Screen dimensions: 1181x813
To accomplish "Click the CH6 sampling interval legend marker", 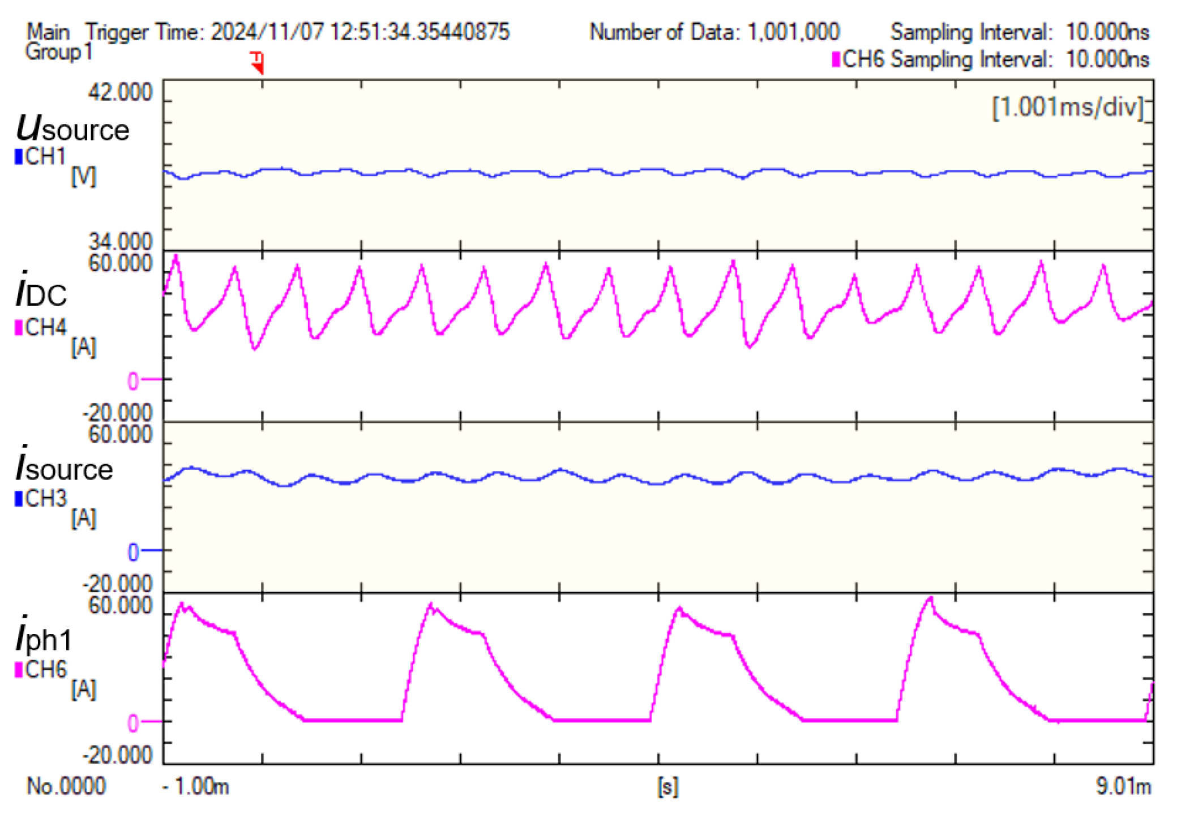I will (x=836, y=59).
